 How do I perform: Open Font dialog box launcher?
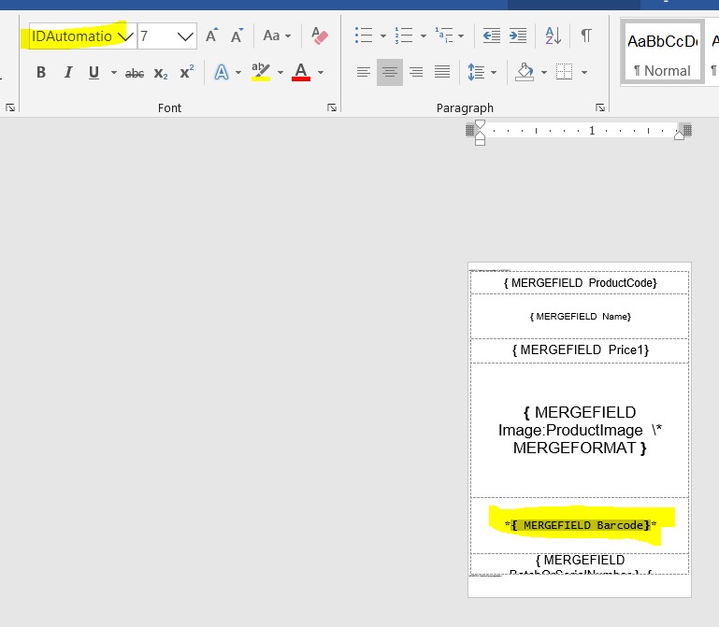(332, 108)
